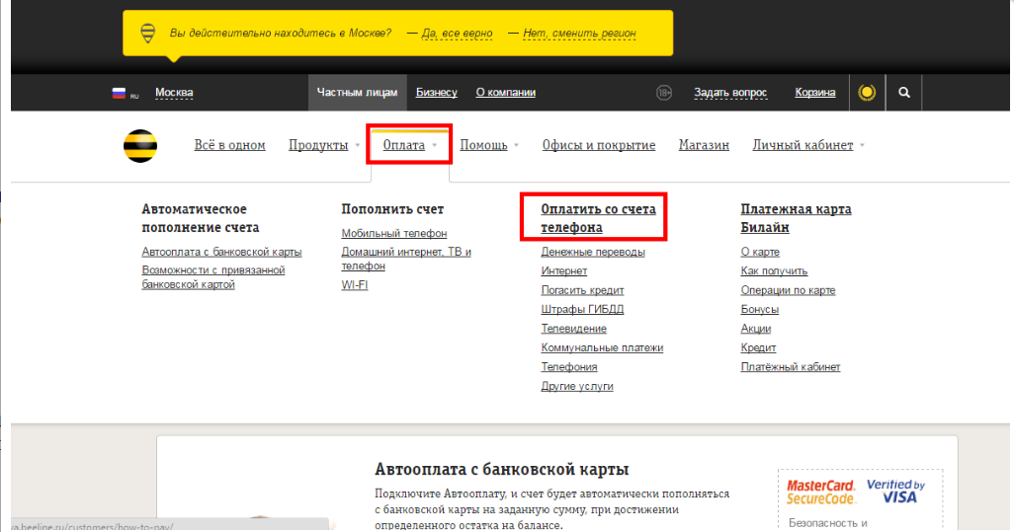Open Оплатить со счета телефона heading
Screen dimensions: 1014x532
598,218
